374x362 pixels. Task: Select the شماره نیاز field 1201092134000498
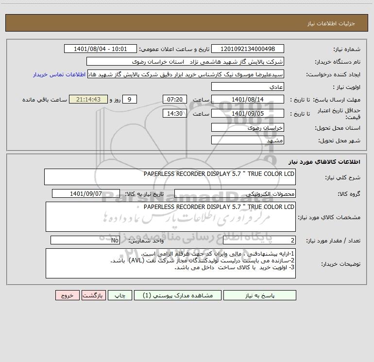coord(248,49)
